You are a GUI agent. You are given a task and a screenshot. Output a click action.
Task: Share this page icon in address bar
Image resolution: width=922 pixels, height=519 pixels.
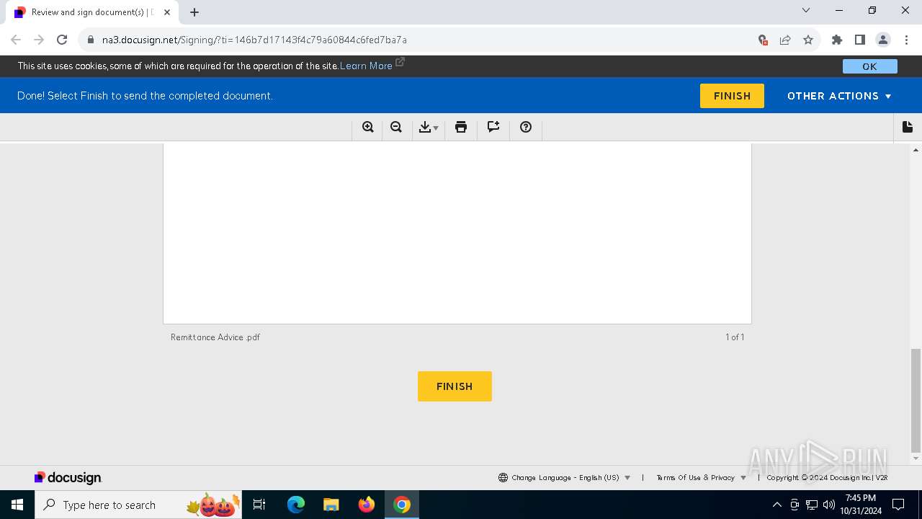(x=785, y=40)
